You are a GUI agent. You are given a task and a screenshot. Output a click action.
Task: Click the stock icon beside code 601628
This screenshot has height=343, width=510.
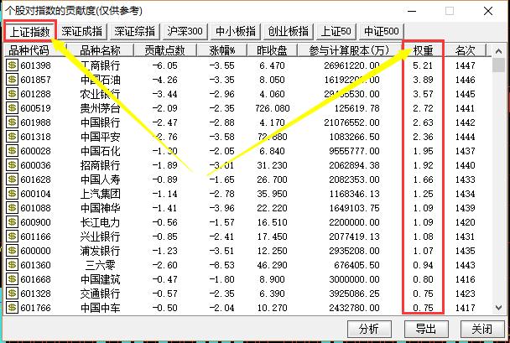click(12, 179)
